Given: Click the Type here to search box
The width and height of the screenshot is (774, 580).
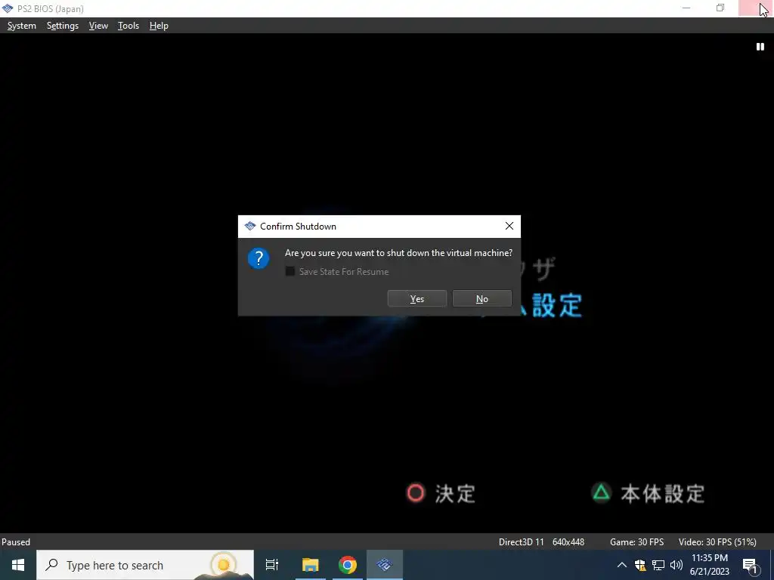Looking at the screenshot, I should tap(145, 565).
